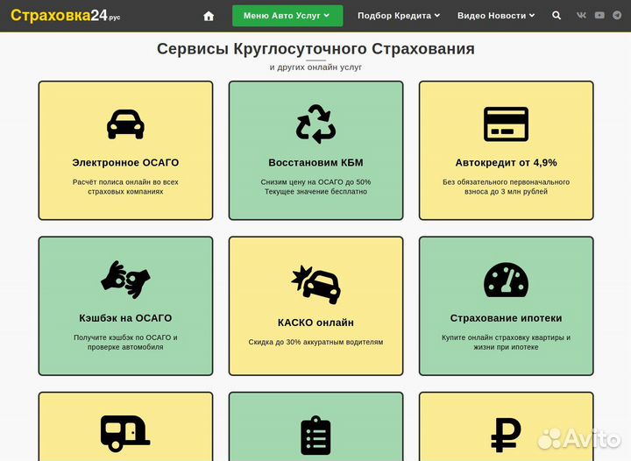This screenshot has height=461, width=631.
Task: Open Электронное ОСАГО heading link
Action: (125, 162)
